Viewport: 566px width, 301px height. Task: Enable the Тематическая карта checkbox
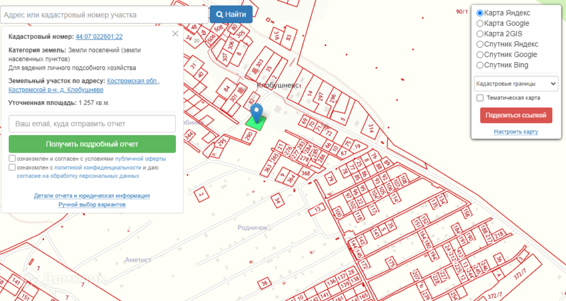tap(480, 98)
